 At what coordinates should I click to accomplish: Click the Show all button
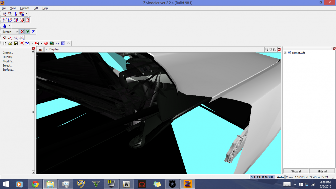(296, 171)
